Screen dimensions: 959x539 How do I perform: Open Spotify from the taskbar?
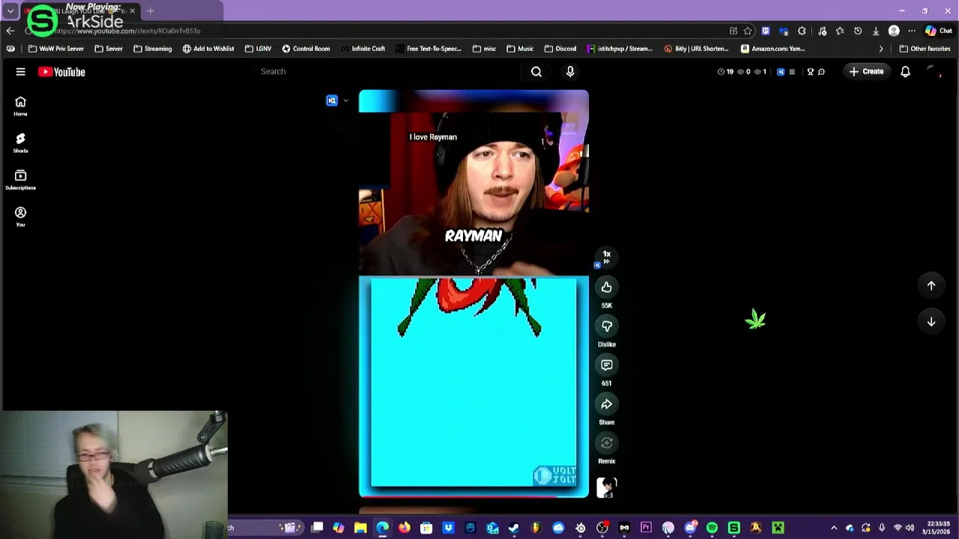point(712,529)
